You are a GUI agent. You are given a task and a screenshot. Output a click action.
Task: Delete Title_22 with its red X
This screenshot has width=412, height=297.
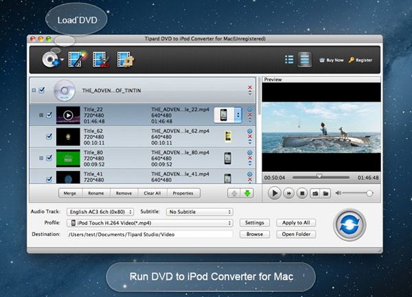point(250,115)
